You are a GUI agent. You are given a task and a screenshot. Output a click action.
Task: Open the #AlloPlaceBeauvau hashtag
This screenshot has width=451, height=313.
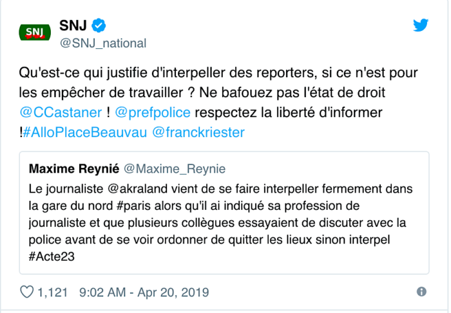[x=85, y=133]
